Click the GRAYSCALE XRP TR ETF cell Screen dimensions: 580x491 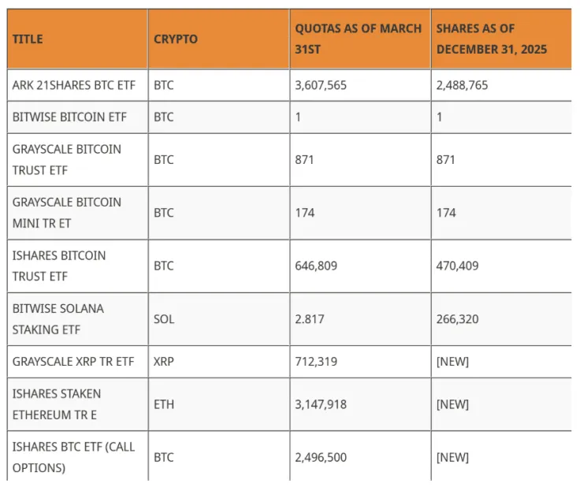pos(78,362)
